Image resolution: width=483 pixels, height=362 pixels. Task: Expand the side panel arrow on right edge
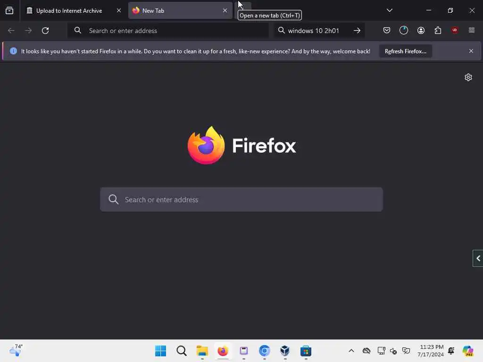click(x=478, y=258)
